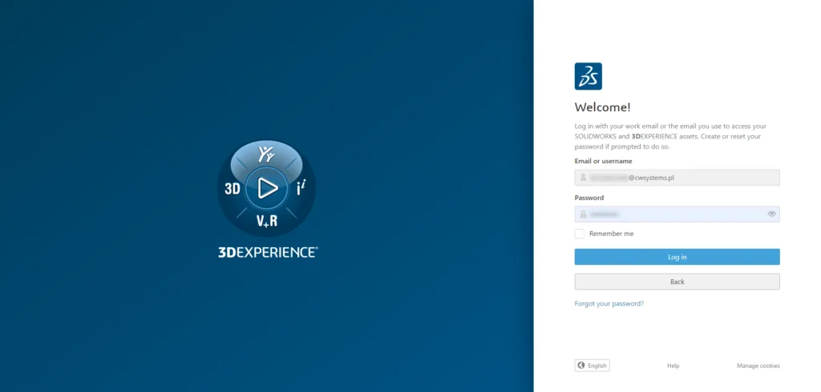The width and height of the screenshot is (821, 392).
Task: Focus the Password input field
Action: point(677,214)
